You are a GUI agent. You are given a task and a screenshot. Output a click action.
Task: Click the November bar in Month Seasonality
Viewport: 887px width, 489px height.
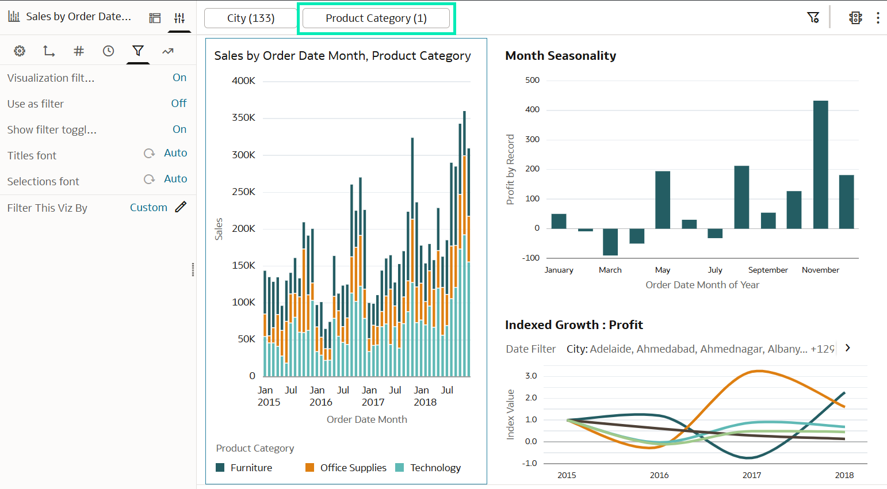pos(821,165)
